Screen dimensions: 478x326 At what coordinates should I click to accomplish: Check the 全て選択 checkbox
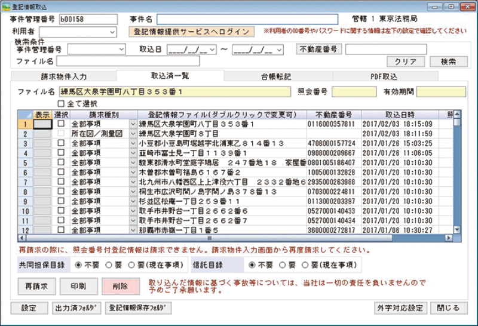[60, 103]
